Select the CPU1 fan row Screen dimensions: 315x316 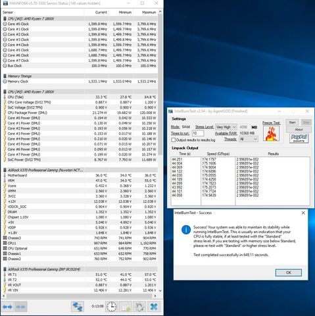click(x=80, y=243)
